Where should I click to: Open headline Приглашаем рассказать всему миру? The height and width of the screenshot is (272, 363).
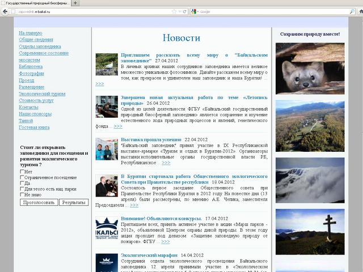coord(194,58)
